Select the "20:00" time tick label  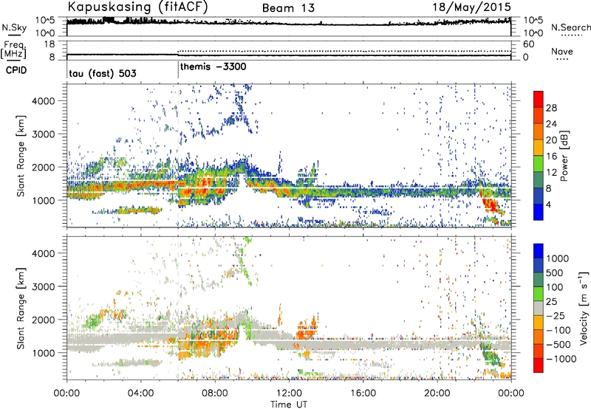(x=437, y=393)
